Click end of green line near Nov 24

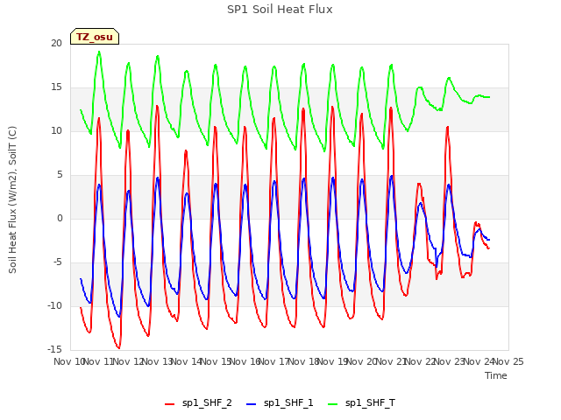tap(489, 97)
